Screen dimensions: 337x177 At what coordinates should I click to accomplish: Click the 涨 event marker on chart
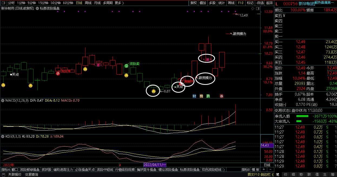tap(222, 96)
